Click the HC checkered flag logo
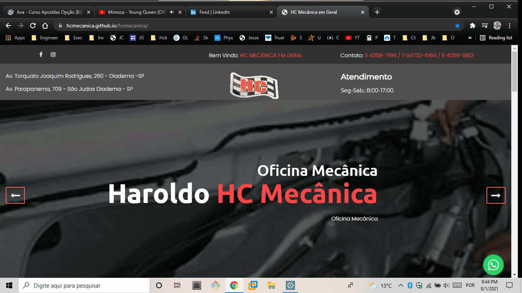The height and width of the screenshot is (293, 522). (x=254, y=85)
